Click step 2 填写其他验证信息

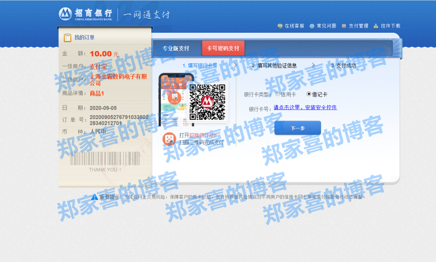pyautogui.click(x=274, y=65)
